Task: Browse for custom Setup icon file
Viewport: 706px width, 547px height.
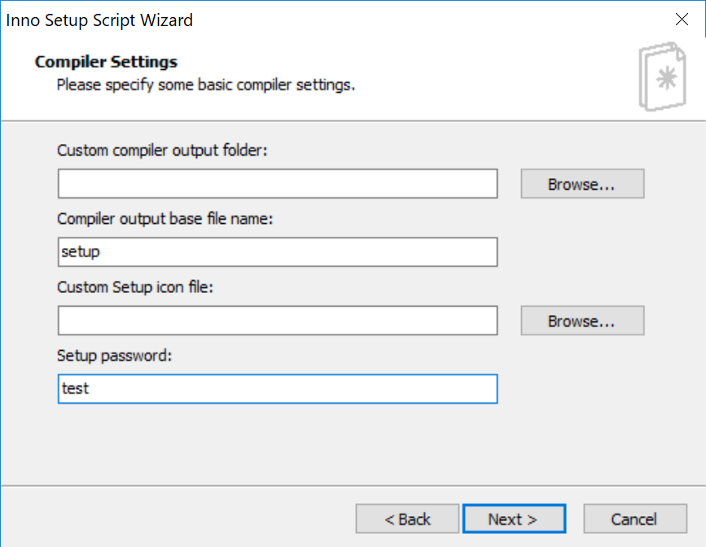Action: click(x=582, y=321)
